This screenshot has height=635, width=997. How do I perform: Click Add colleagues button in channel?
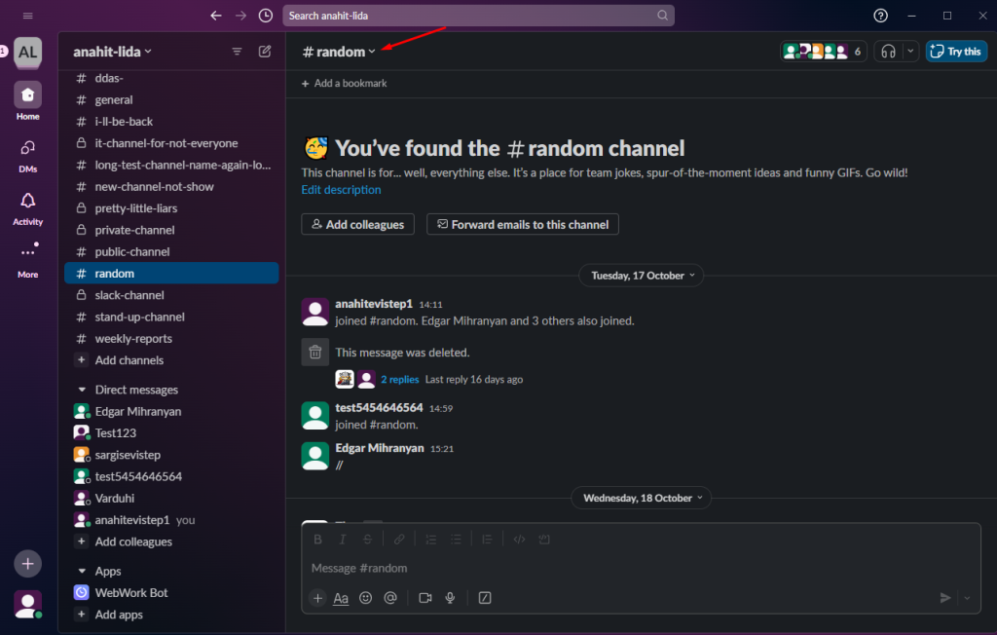coord(357,224)
